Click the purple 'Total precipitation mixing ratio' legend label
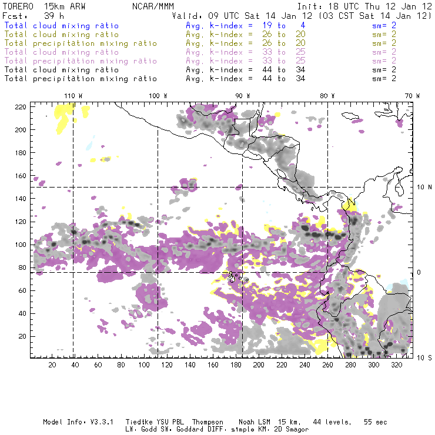Viewport: 435px width, 435px height. [x=81, y=61]
